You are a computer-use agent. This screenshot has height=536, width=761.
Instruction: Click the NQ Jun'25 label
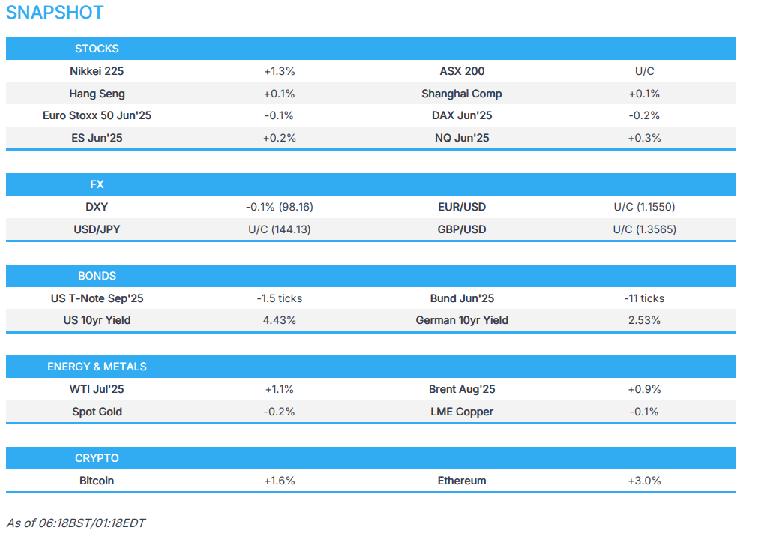pos(462,138)
